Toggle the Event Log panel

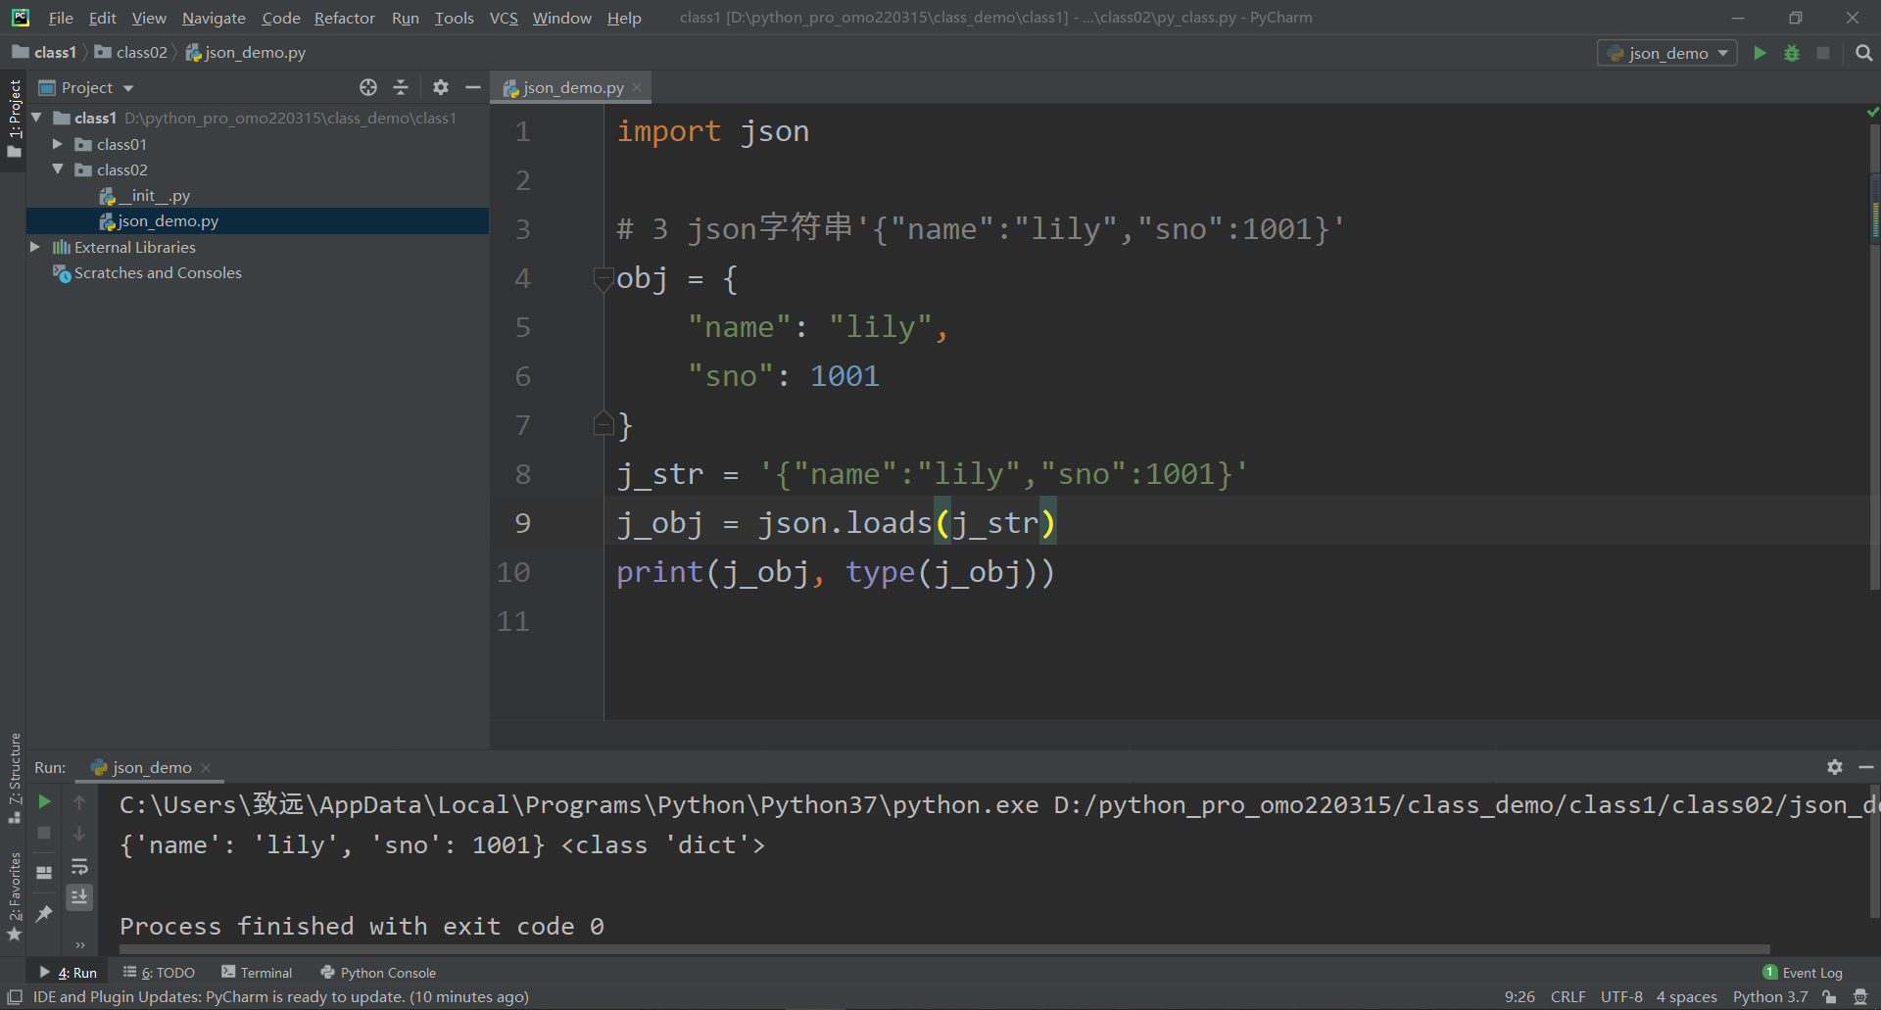(x=1809, y=972)
